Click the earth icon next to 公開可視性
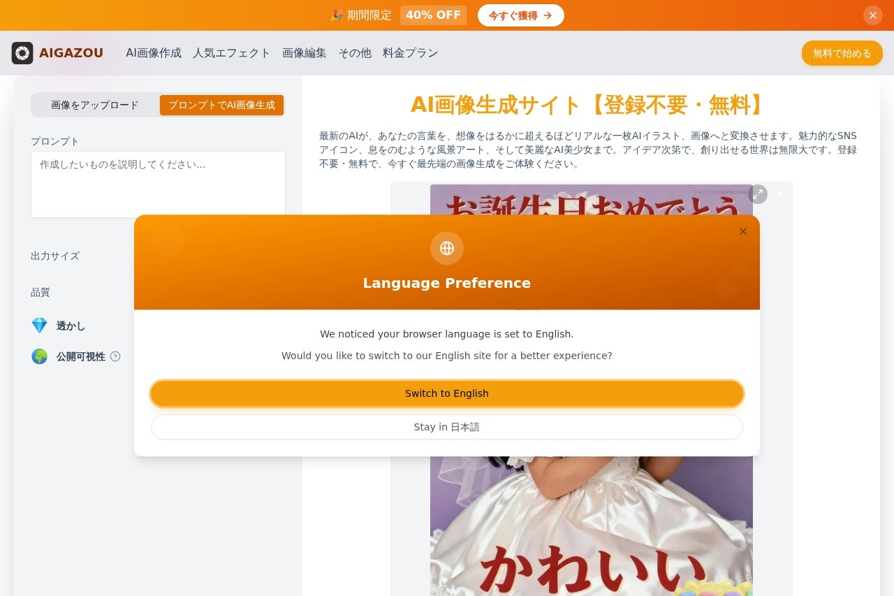The width and height of the screenshot is (894, 596). click(39, 356)
